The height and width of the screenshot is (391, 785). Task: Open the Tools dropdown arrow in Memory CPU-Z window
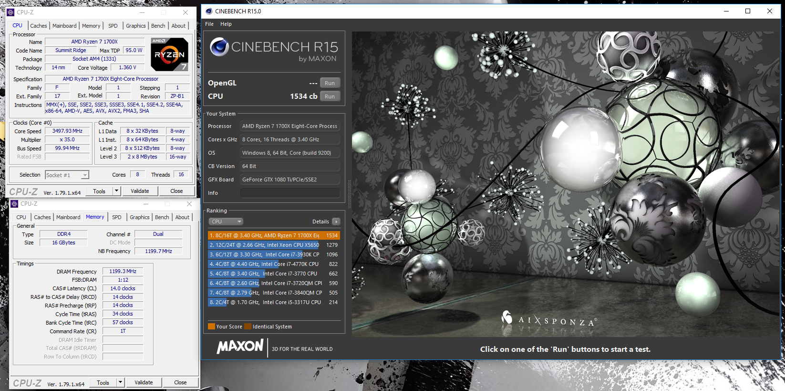click(120, 382)
